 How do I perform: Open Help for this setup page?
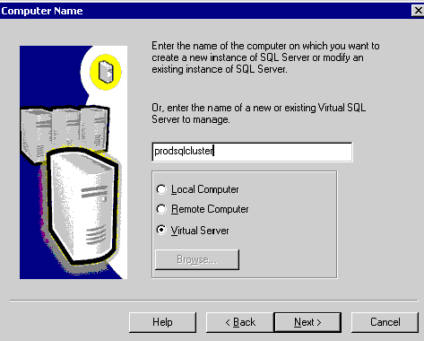pyautogui.click(x=162, y=322)
